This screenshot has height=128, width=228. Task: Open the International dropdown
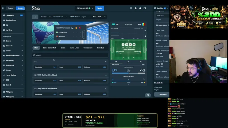(60, 17)
